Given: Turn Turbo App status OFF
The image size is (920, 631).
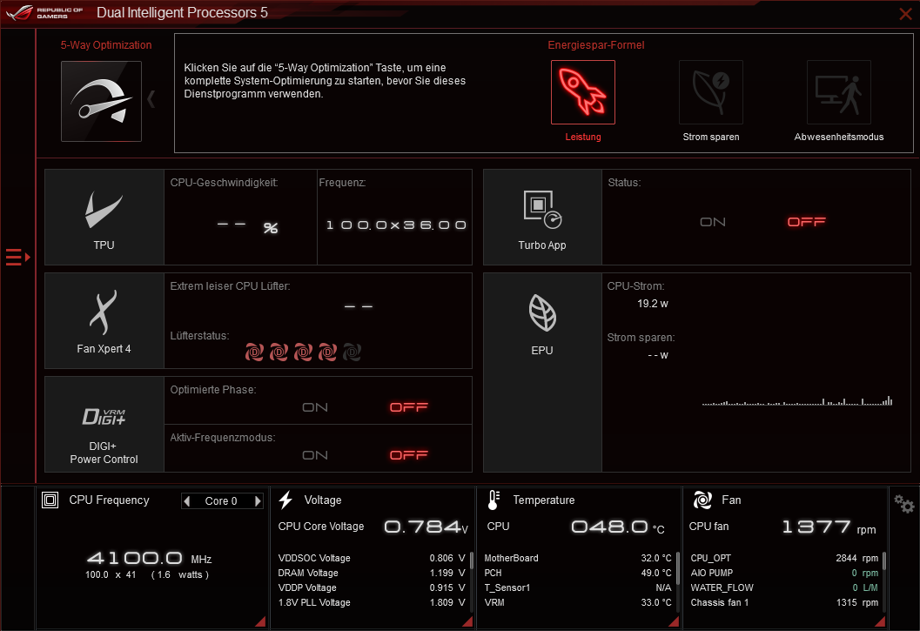Looking at the screenshot, I should point(807,222).
